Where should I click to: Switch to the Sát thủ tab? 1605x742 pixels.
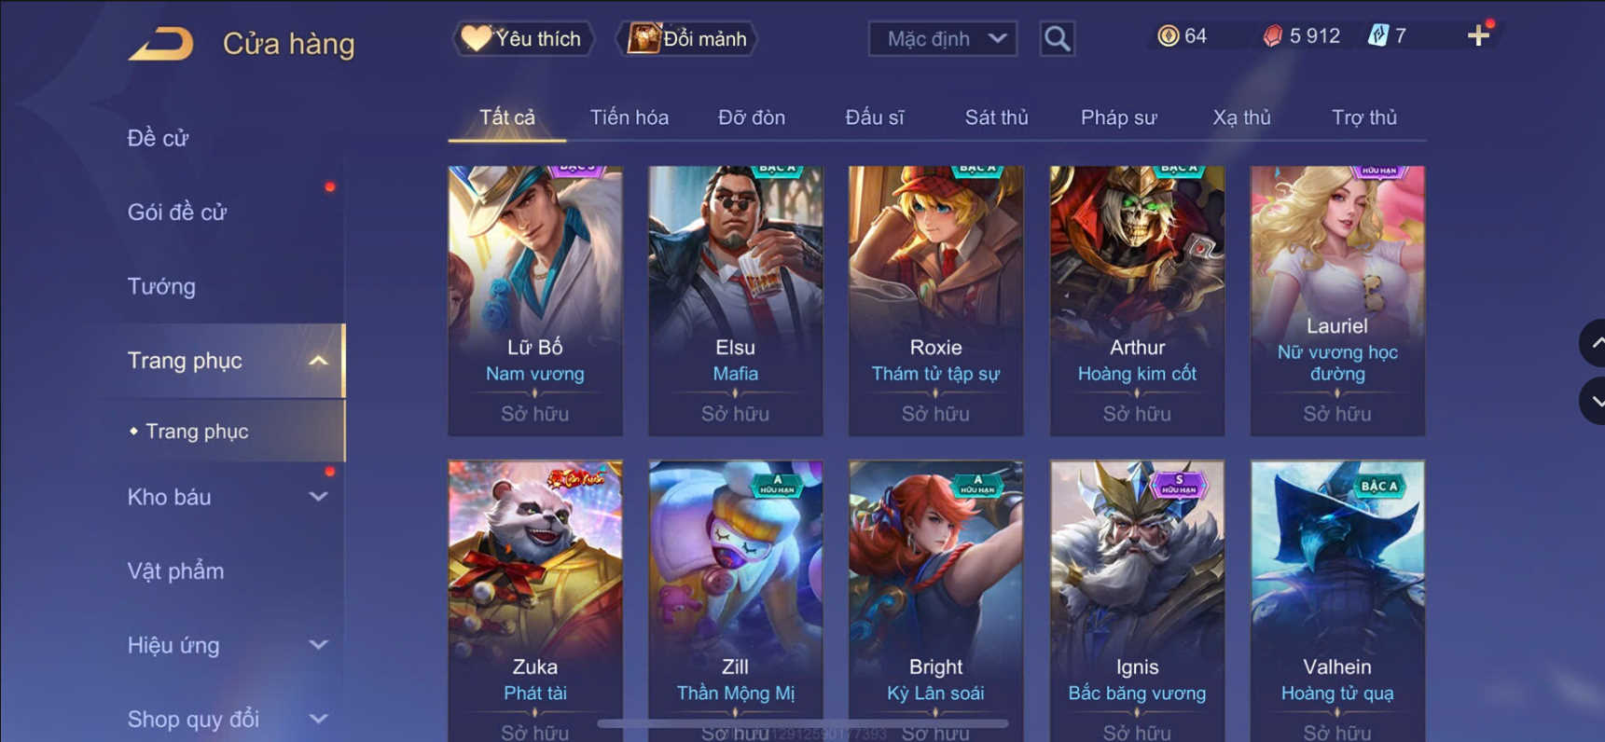point(996,117)
